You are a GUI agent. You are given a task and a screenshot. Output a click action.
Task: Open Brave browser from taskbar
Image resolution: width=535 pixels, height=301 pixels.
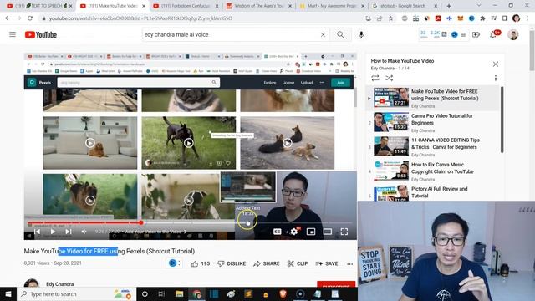click(283, 293)
